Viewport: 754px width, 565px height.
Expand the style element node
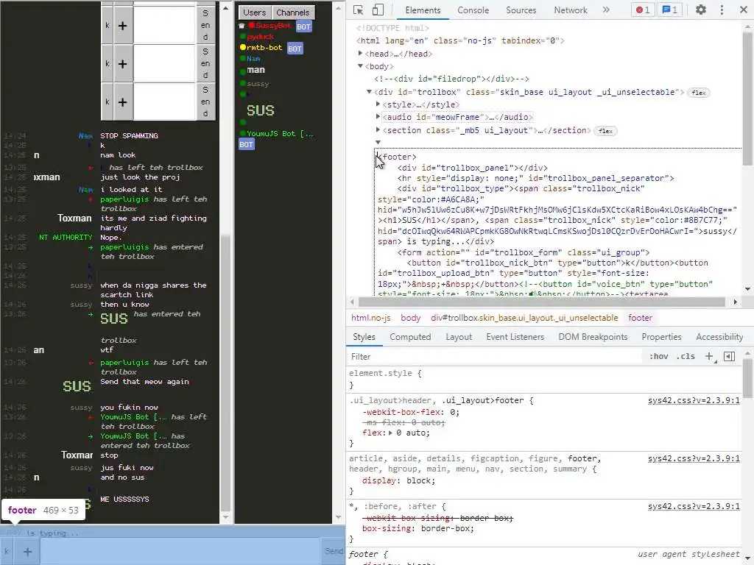pos(378,104)
